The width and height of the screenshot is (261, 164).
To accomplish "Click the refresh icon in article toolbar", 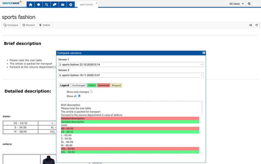I will pyautogui.click(x=256, y=25).
